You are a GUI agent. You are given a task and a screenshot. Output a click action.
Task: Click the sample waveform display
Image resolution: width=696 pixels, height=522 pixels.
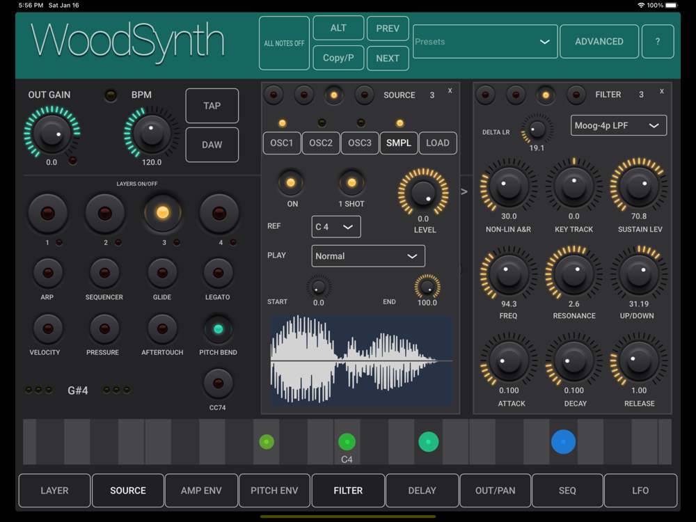coord(361,361)
